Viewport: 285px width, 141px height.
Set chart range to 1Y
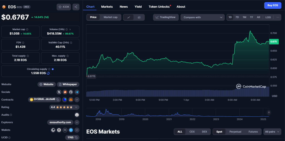(x=251, y=17)
